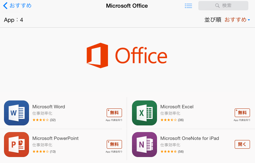The width and height of the screenshot is (255, 163).
Task: Tap the Microsoft PowerPoint app icon
Action: 16,144
